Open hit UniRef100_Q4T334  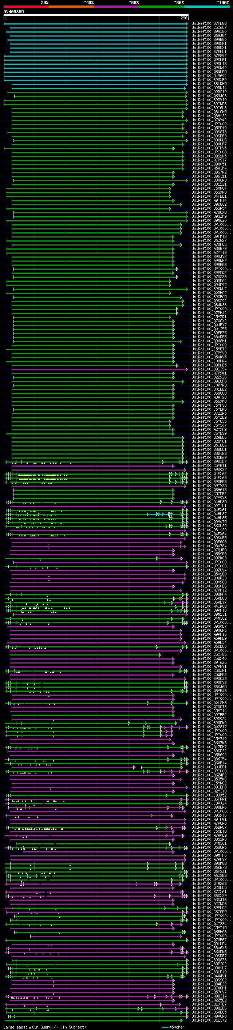click(x=209, y=924)
